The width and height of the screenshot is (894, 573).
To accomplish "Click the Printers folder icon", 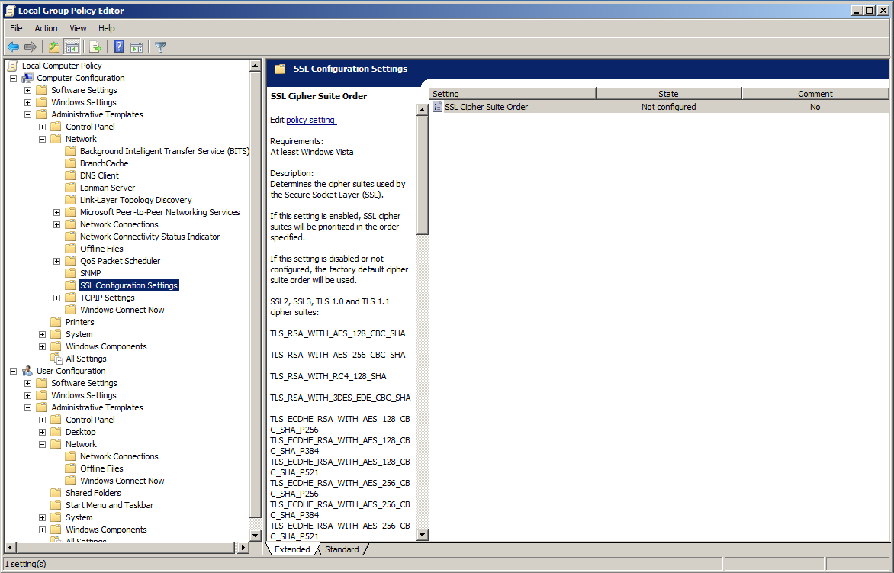I will [x=56, y=322].
